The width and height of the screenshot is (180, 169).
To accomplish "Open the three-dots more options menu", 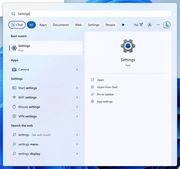I will (x=158, y=25).
